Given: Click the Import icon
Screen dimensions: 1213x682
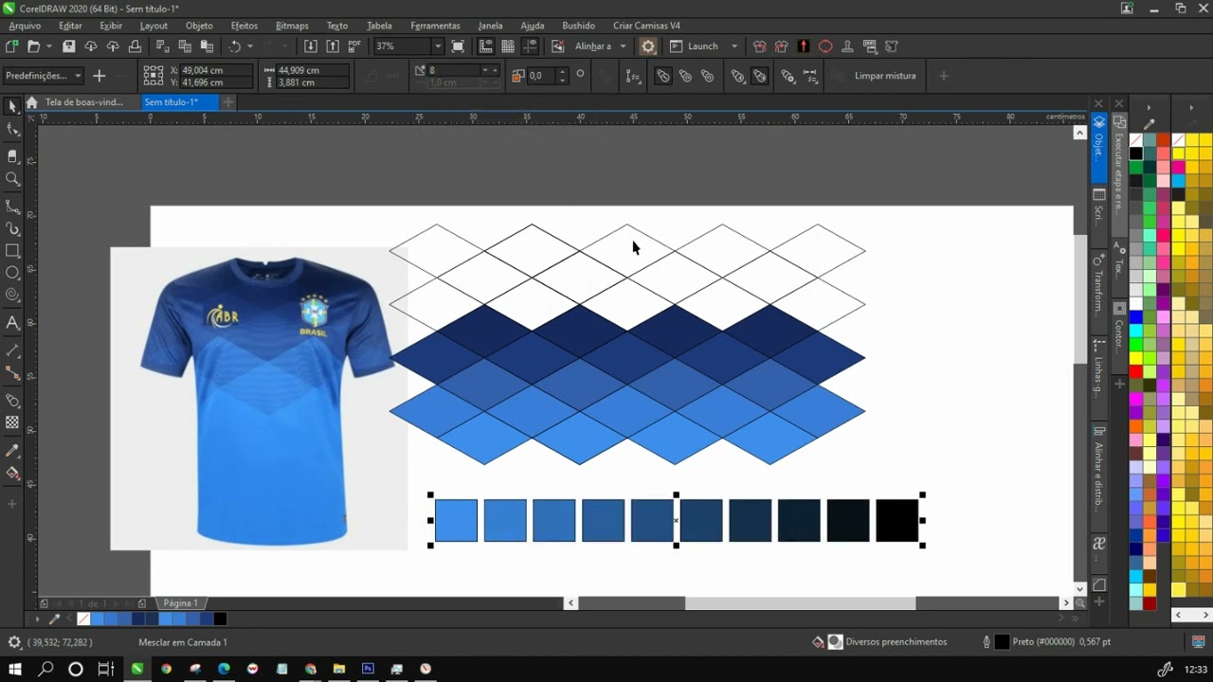Looking at the screenshot, I should click(x=310, y=45).
